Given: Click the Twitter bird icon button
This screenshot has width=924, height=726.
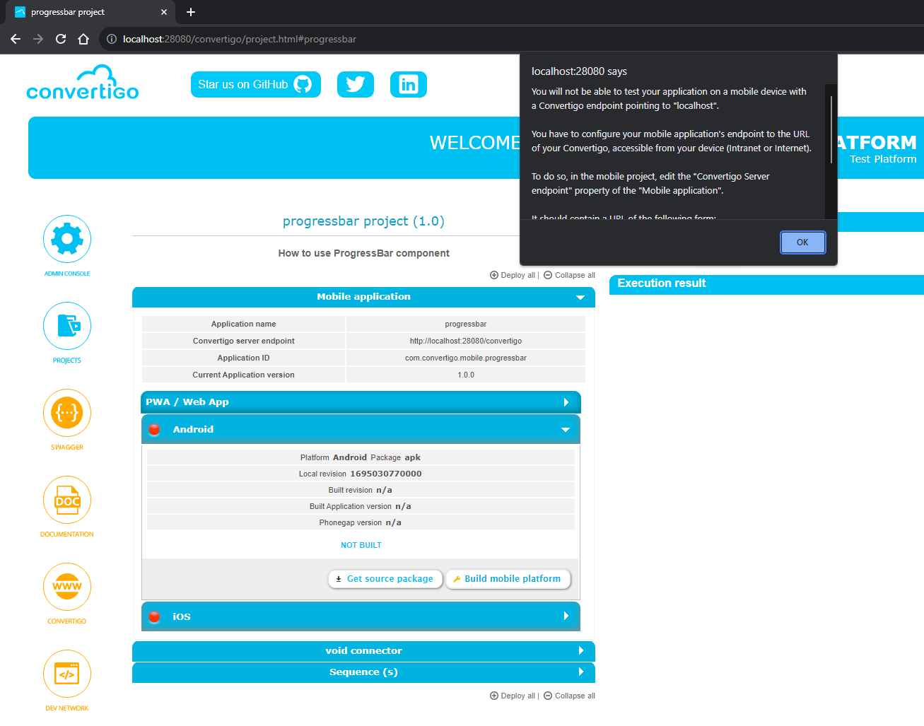Looking at the screenshot, I should coord(356,85).
